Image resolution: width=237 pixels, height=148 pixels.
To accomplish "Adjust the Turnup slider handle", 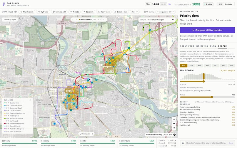I will point(212,97).
